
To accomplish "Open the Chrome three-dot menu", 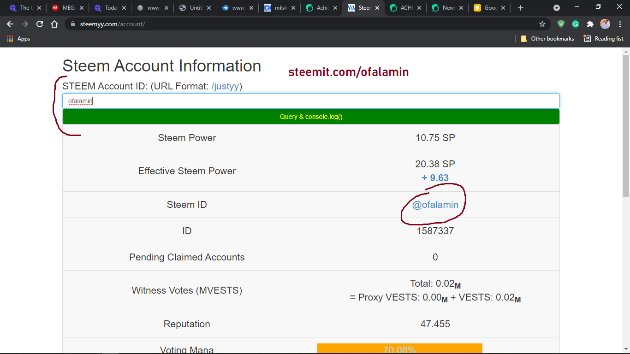I will point(619,24).
